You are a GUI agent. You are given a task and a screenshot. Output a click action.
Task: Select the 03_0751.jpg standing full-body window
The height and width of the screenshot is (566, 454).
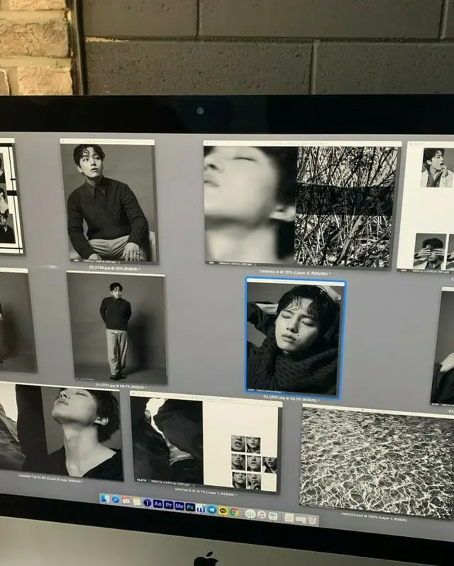(x=116, y=328)
